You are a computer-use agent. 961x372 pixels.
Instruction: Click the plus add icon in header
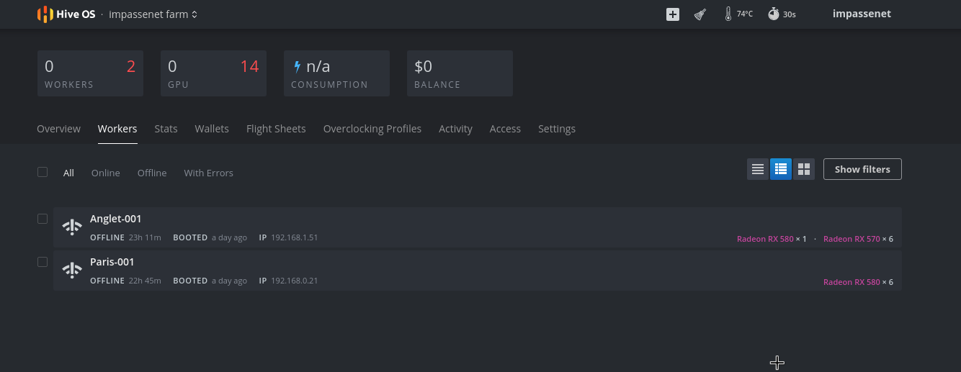[673, 14]
